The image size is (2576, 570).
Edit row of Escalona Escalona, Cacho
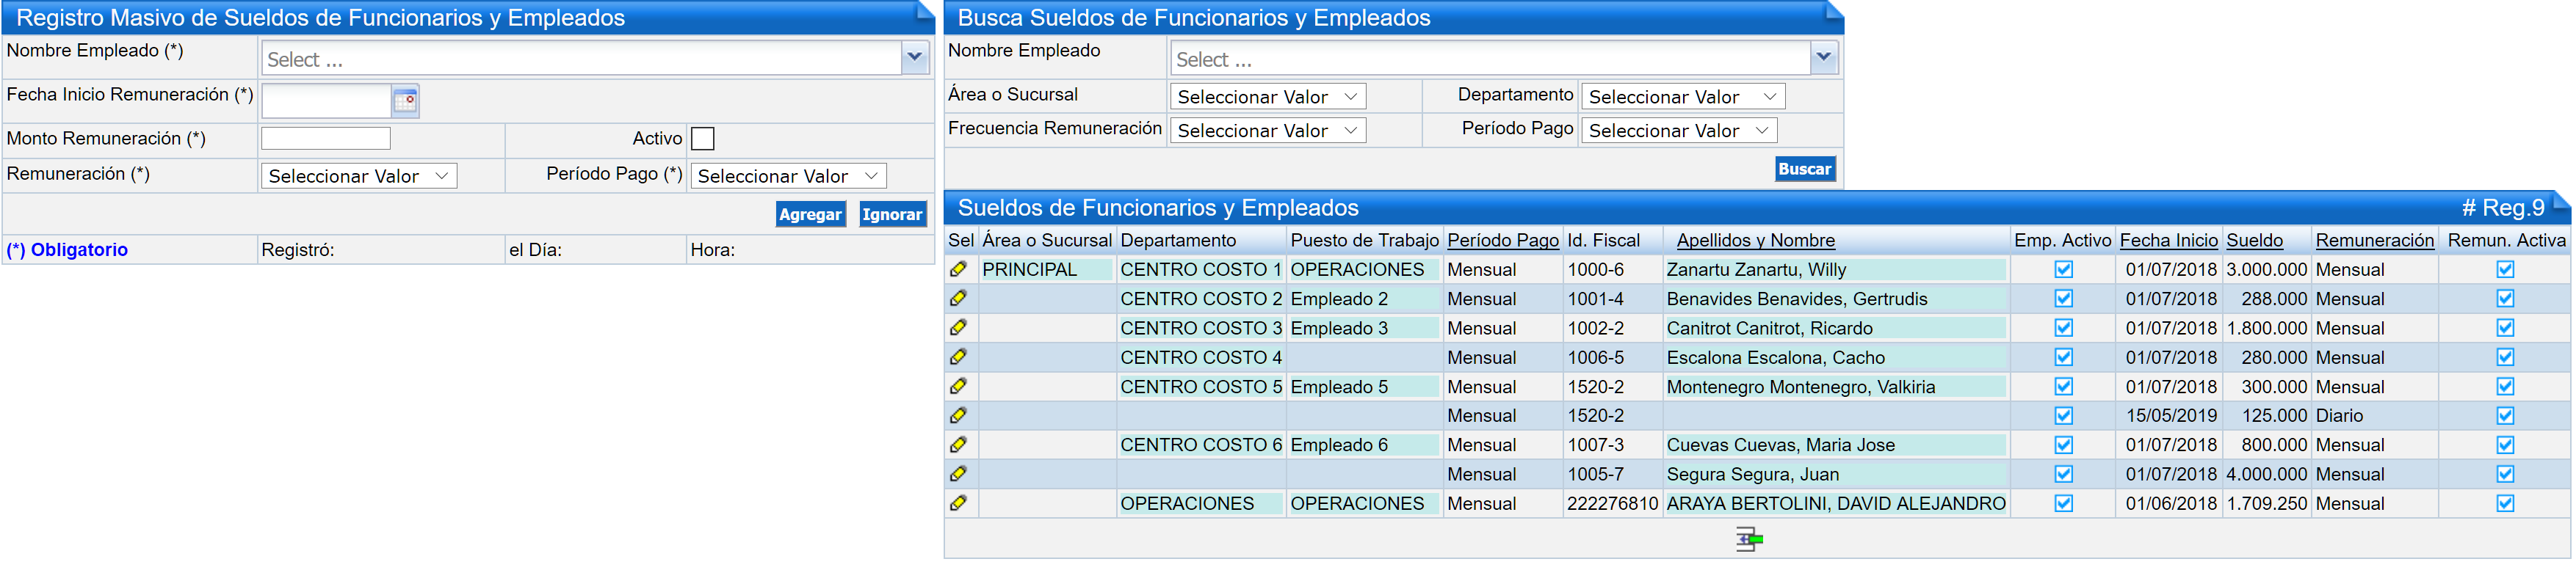958,357
